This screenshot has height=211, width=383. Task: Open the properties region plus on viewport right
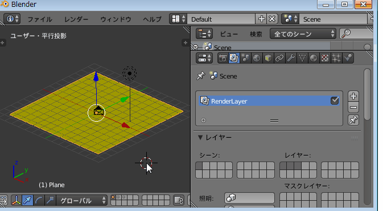[185, 43]
